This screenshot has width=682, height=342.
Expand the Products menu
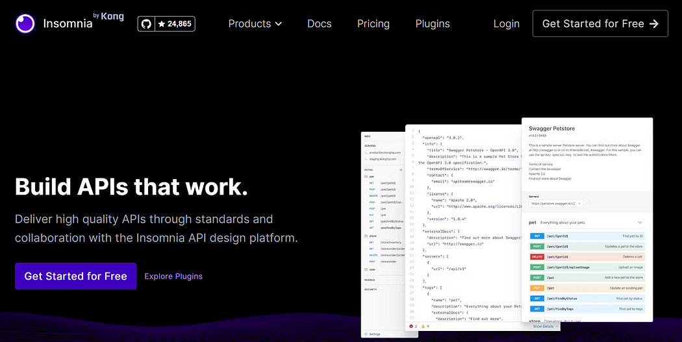point(255,24)
